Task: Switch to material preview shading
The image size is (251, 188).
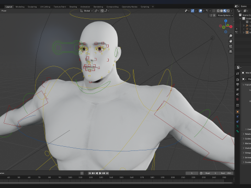Action: click(225, 11)
